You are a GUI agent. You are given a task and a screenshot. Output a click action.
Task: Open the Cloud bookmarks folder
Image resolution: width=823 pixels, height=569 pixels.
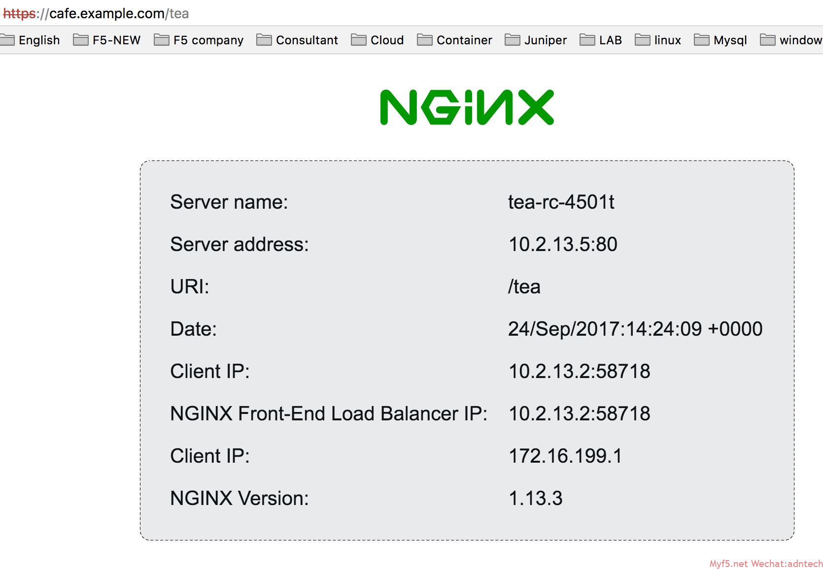pyautogui.click(x=377, y=40)
